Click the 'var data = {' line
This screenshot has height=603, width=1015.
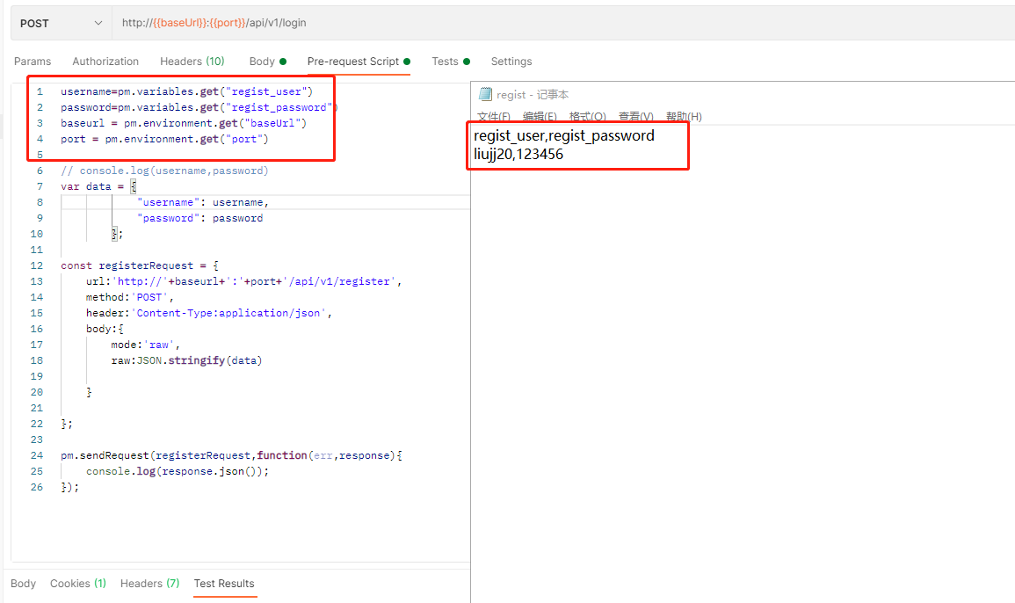(98, 186)
